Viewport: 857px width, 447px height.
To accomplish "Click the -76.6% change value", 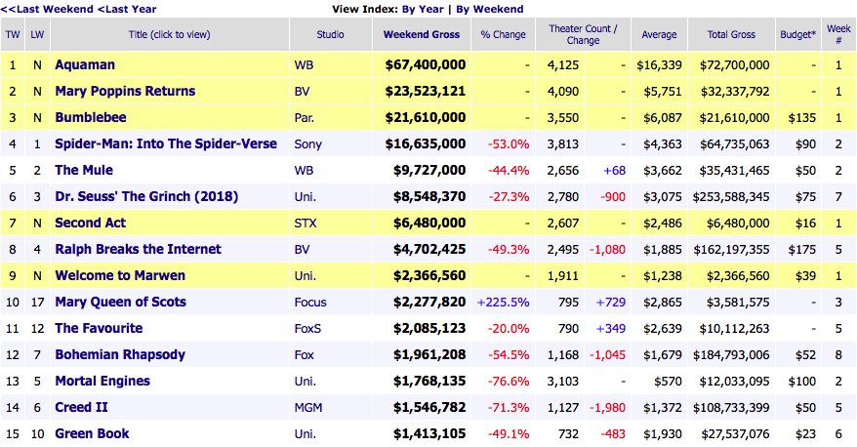I will pyautogui.click(x=509, y=381).
